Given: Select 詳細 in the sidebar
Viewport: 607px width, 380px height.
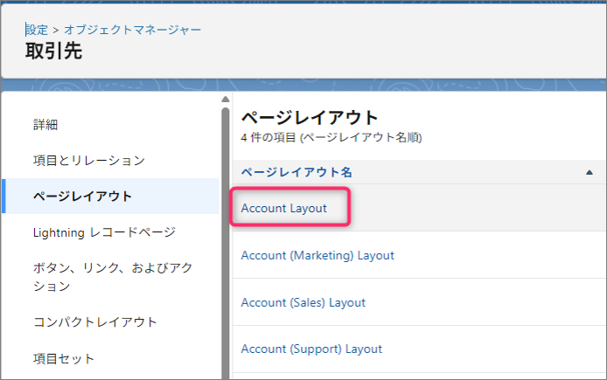Looking at the screenshot, I should point(45,125).
